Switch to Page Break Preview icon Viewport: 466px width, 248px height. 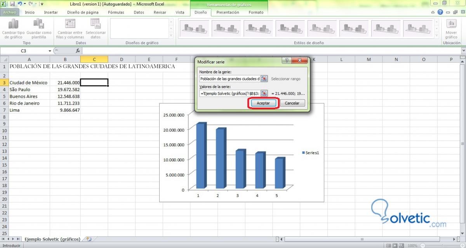point(401,245)
